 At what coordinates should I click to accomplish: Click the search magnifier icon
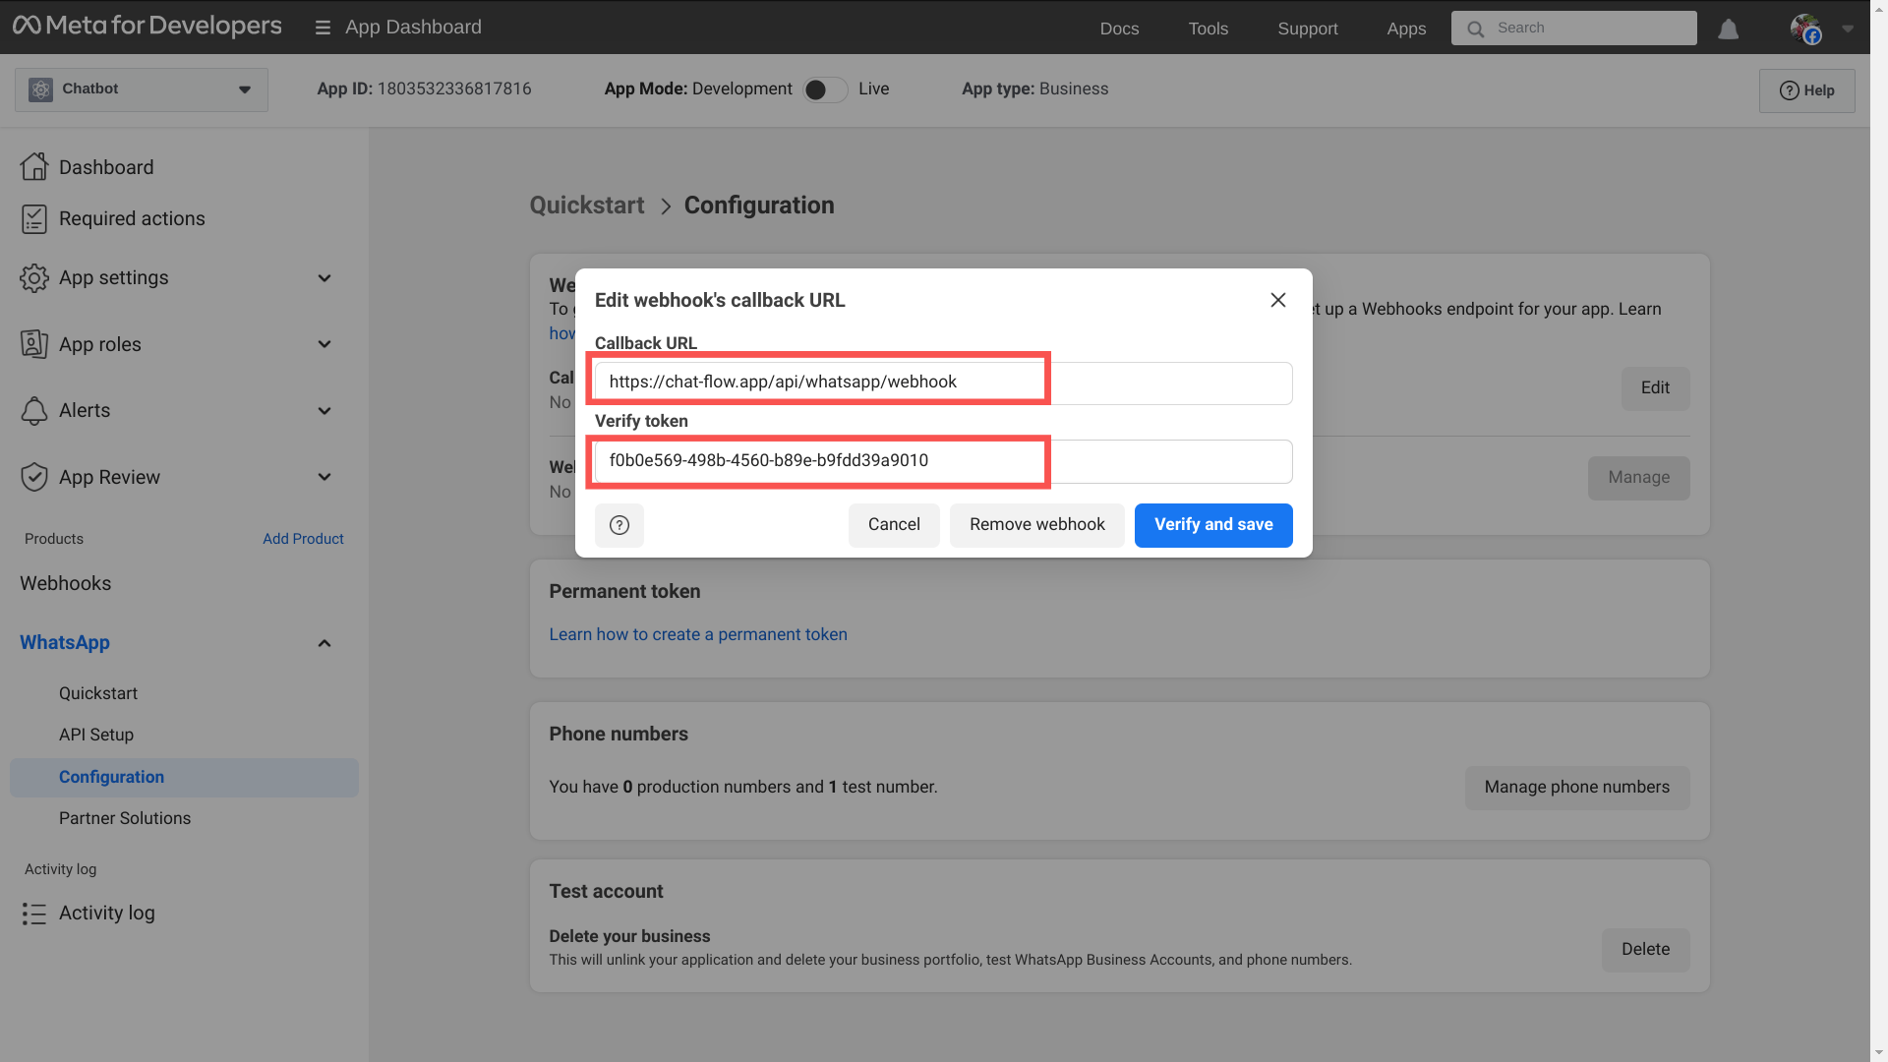1475,29
